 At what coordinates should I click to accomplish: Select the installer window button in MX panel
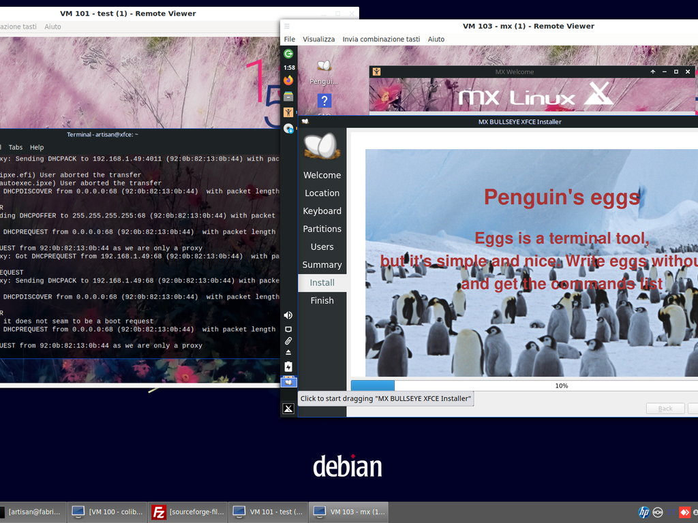(288, 382)
